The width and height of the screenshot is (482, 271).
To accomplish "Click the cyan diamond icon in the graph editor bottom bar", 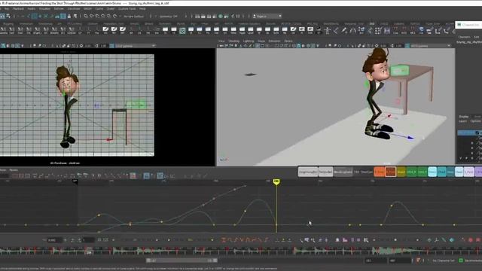I will click(452, 240).
